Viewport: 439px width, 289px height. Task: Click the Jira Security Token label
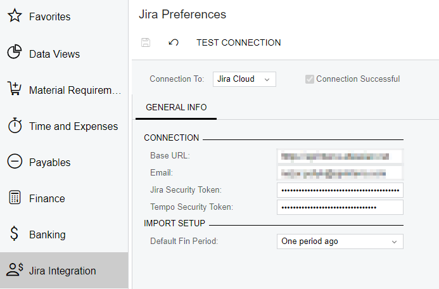(186, 190)
